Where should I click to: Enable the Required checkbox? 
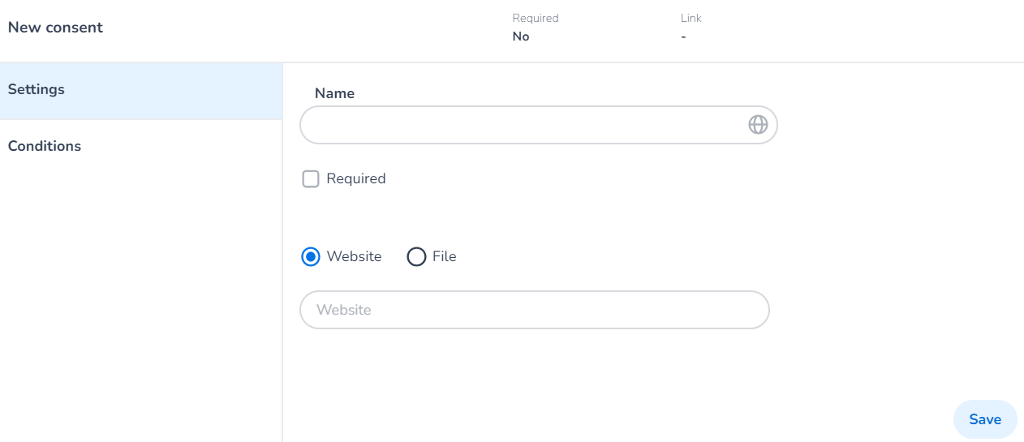[x=311, y=179]
